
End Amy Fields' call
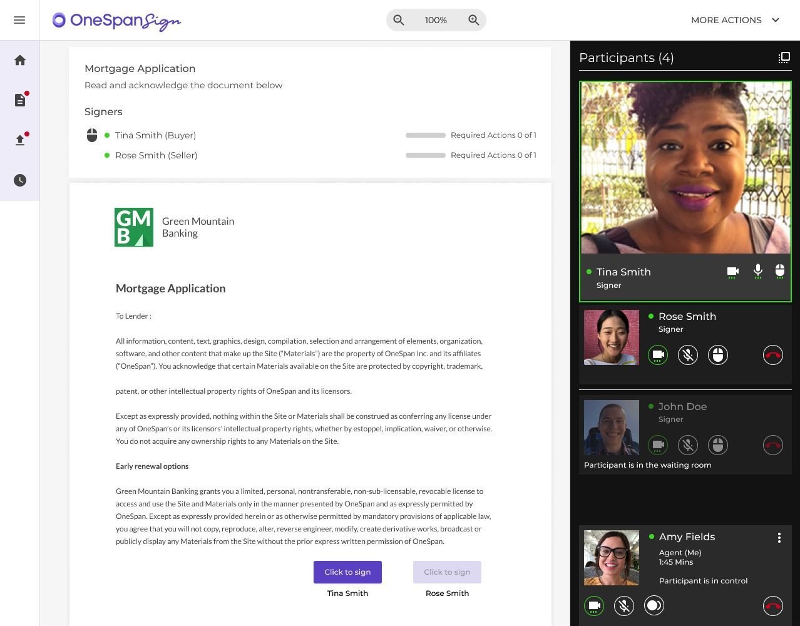click(773, 605)
